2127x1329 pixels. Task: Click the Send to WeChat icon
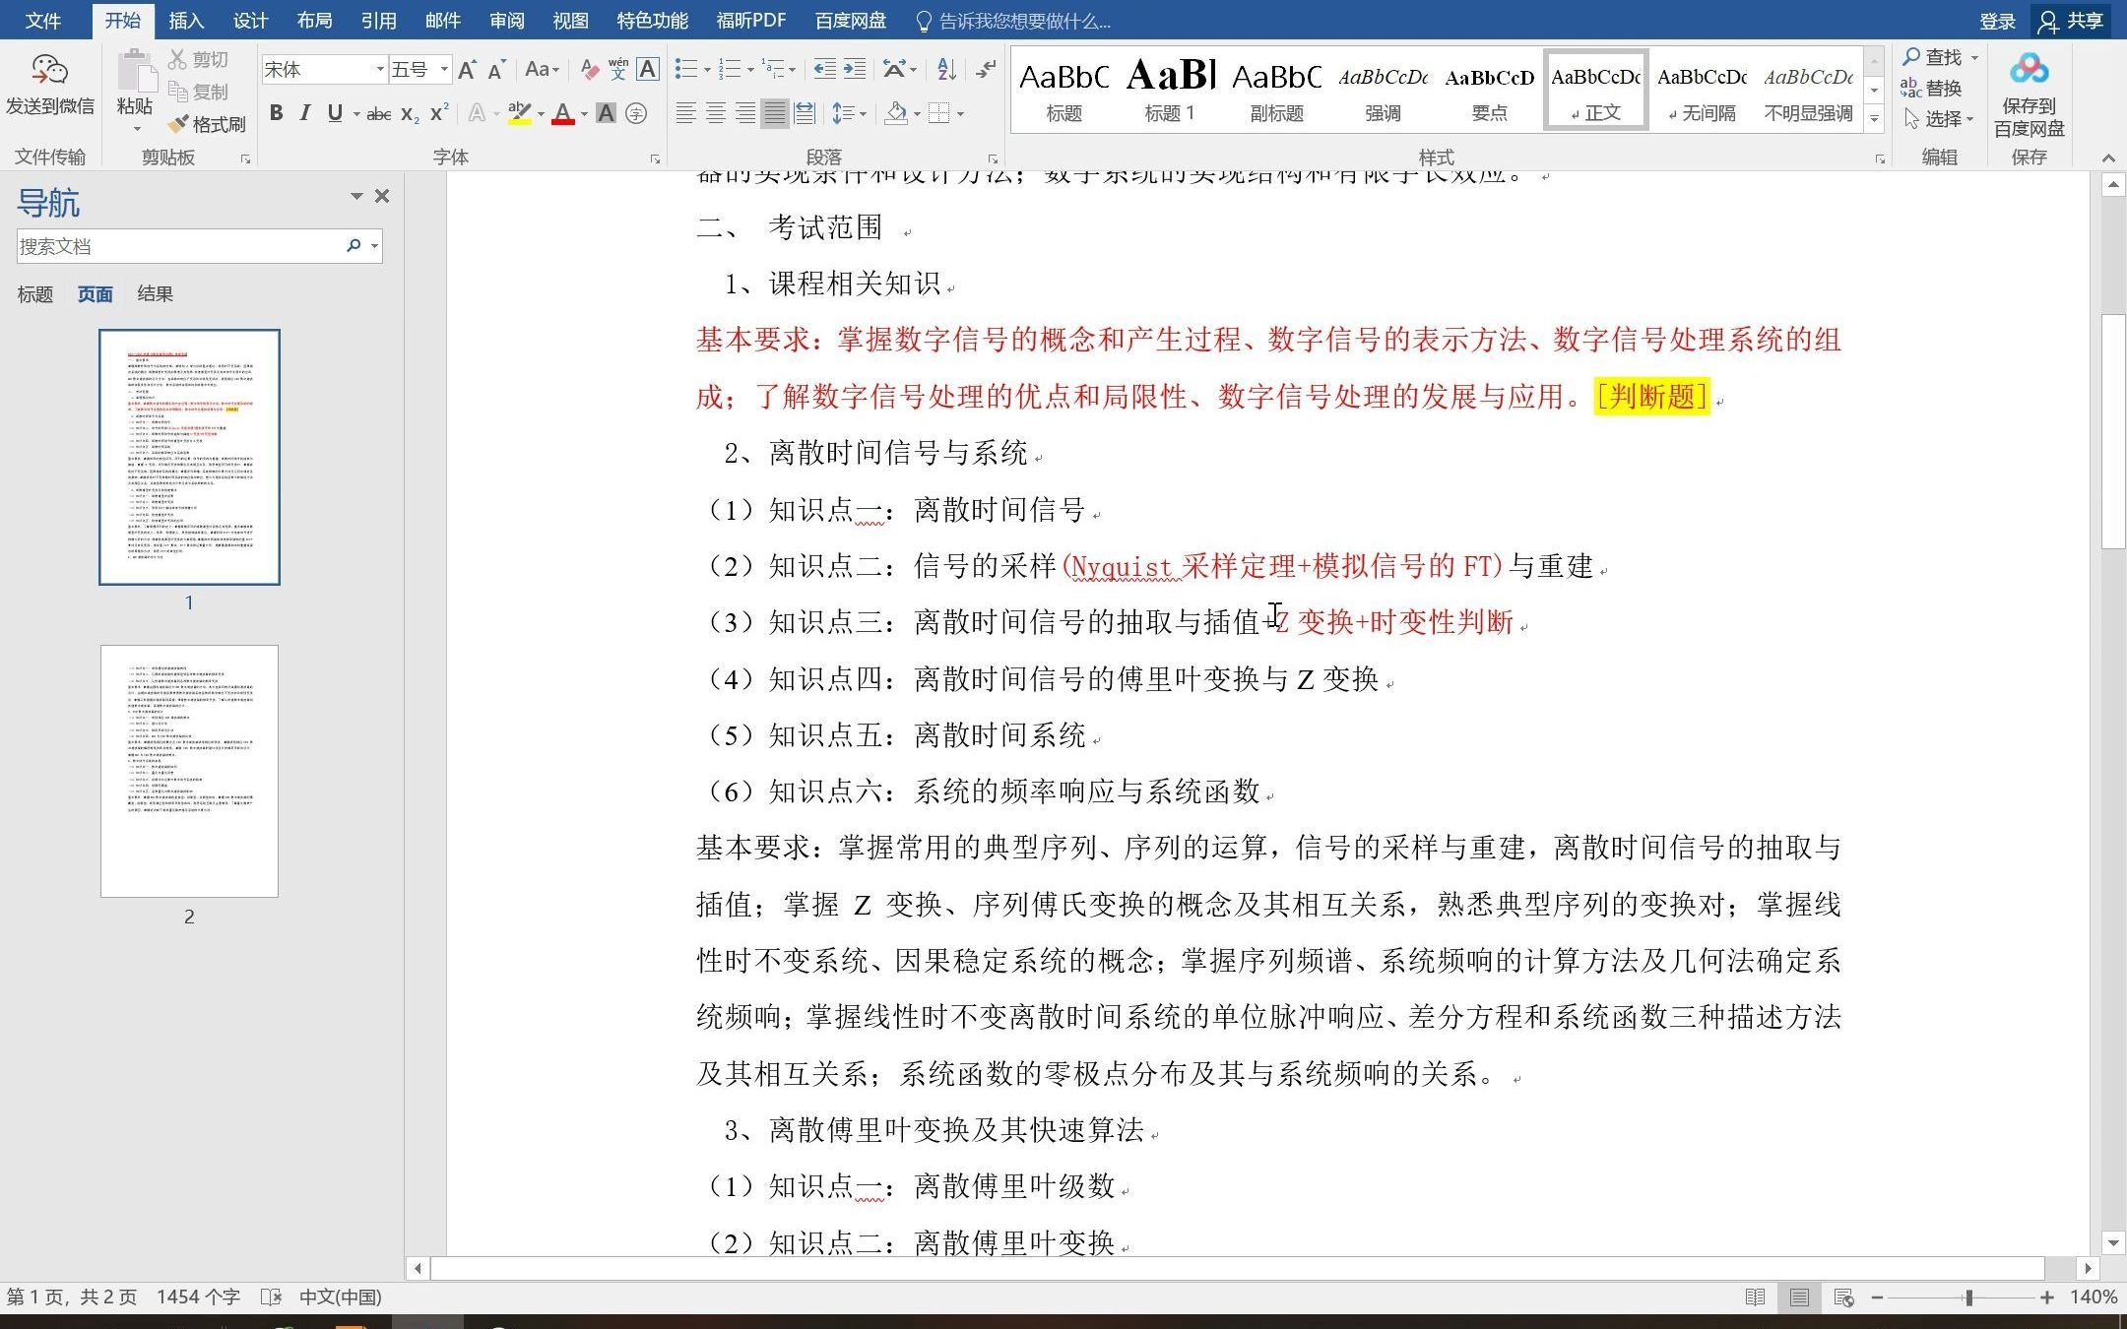[x=49, y=71]
